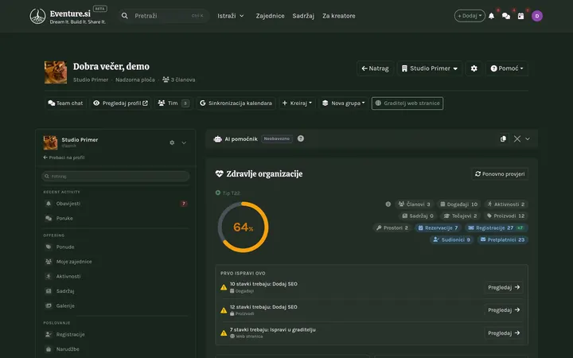Click the Prostori 2 chip
This screenshot has height=358, width=573.
coord(392,228)
